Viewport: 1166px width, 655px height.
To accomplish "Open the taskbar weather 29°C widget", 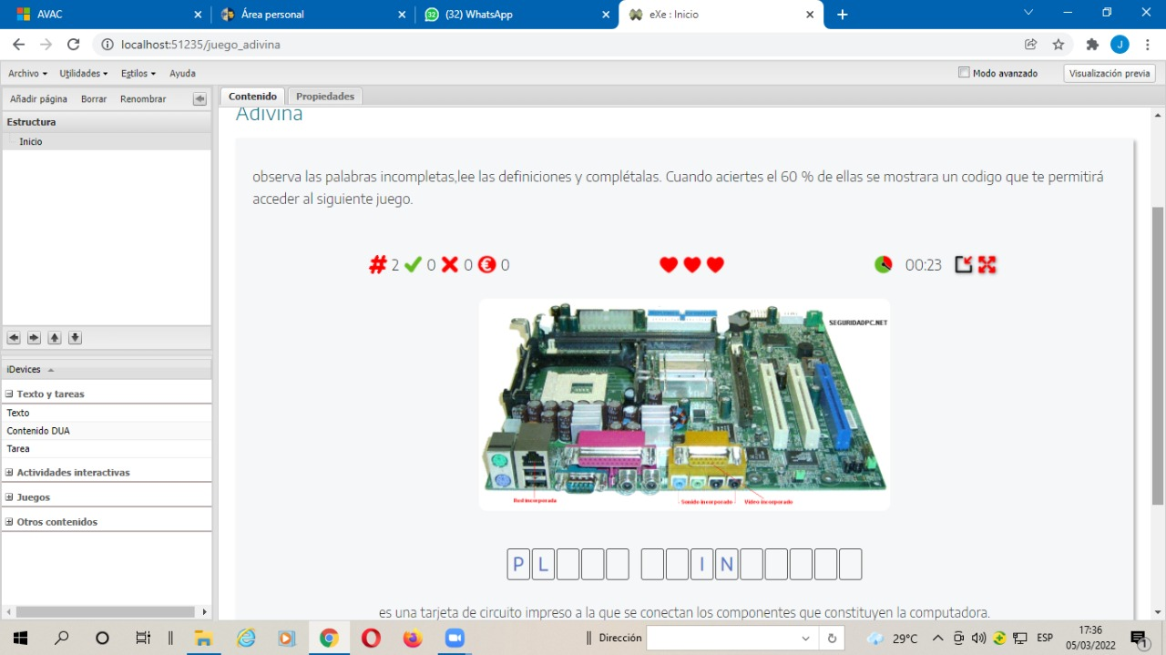I will coord(893,639).
